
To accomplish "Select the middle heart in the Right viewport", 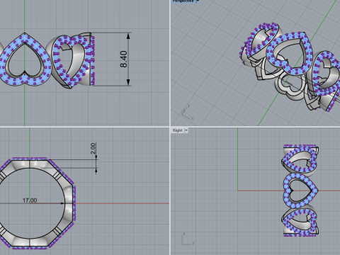I will point(300,190).
